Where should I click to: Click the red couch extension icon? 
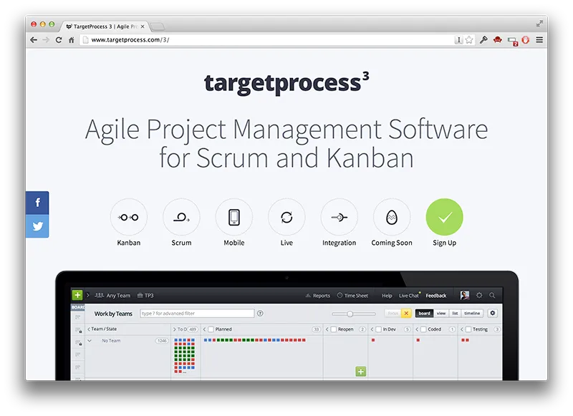tap(497, 40)
